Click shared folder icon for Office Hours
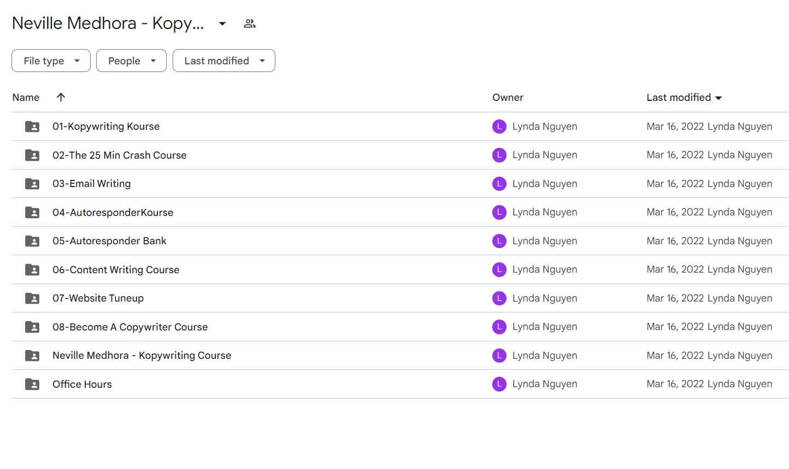The width and height of the screenshot is (789, 469). point(32,384)
